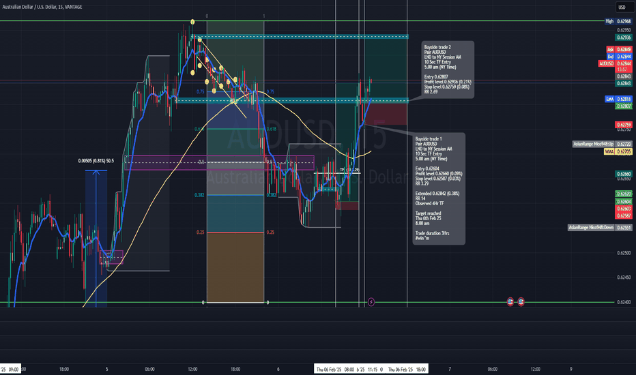Click the 0.62500 price axis value

pyautogui.click(x=624, y=252)
